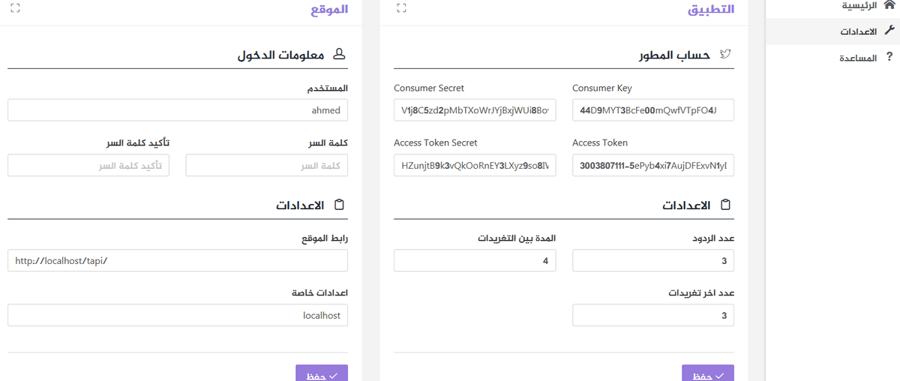Save the الموقع settings with حفظ button
Image resolution: width=900 pixels, height=381 pixels.
tap(321, 373)
